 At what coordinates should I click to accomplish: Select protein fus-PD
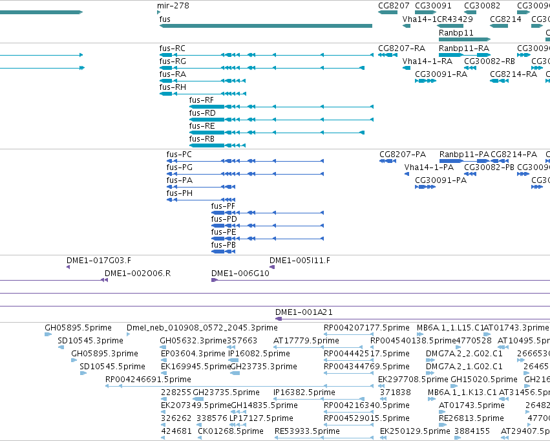coord(268,226)
